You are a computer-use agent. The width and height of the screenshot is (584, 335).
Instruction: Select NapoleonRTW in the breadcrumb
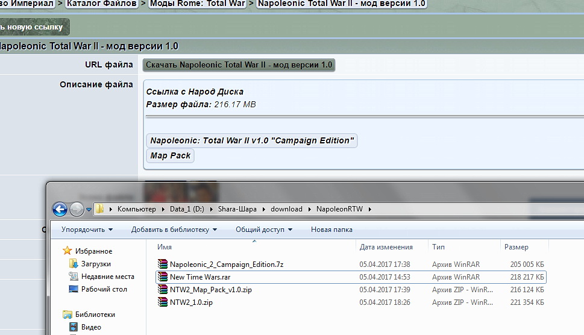[339, 209]
